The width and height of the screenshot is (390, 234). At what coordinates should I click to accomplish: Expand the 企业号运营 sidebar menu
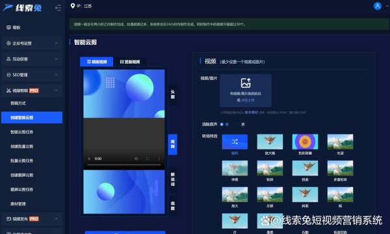click(32, 44)
